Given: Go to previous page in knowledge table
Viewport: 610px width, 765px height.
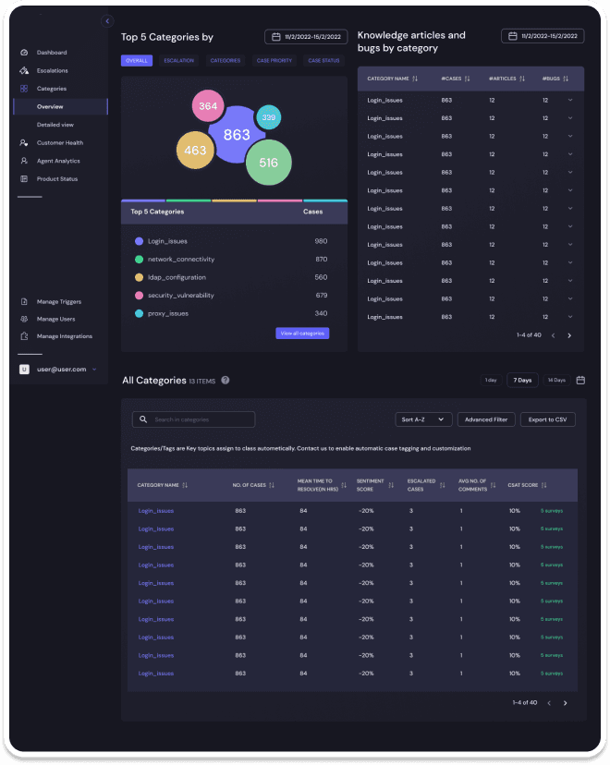Looking at the screenshot, I should [x=553, y=335].
